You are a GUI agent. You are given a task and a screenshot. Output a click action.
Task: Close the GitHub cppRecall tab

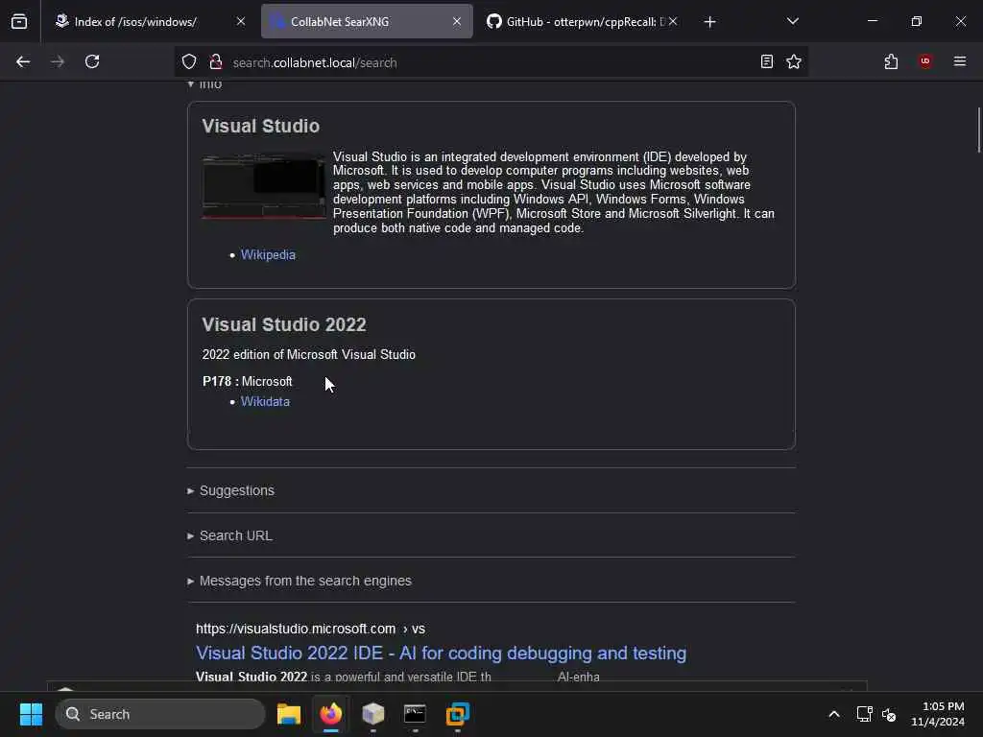coord(673,21)
